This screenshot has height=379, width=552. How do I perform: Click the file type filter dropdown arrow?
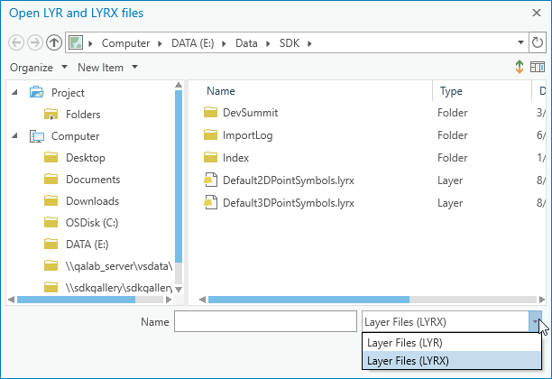click(535, 321)
